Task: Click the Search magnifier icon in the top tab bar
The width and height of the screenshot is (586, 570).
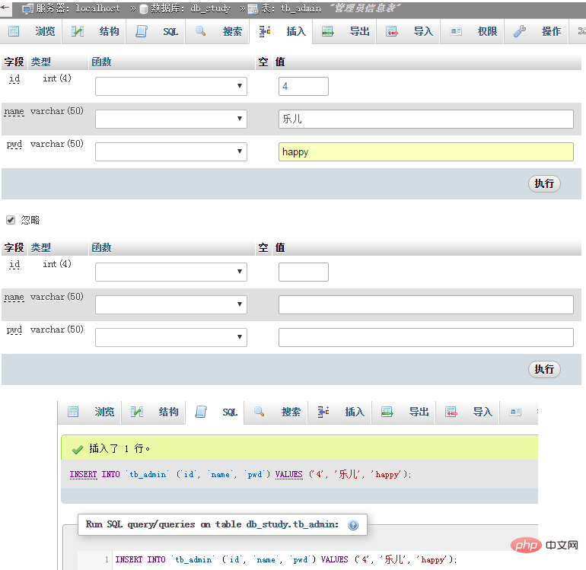Action: pos(201,31)
